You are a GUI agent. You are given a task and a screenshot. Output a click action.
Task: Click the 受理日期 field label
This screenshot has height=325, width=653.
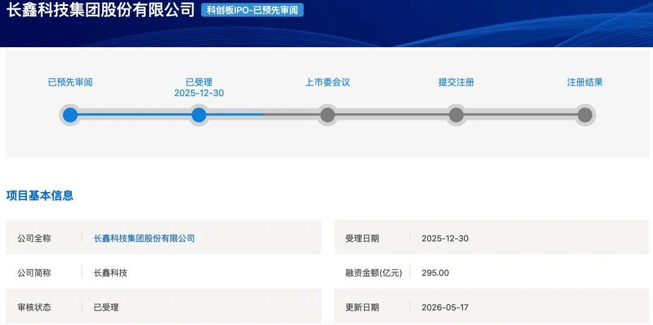coord(362,238)
